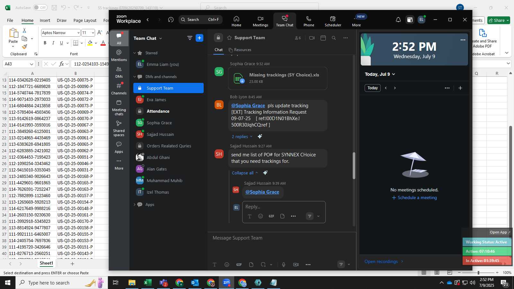The width and height of the screenshot is (514, 289).
Task: Toggle Underline in Excel ribbon
Action: [61, 43]
